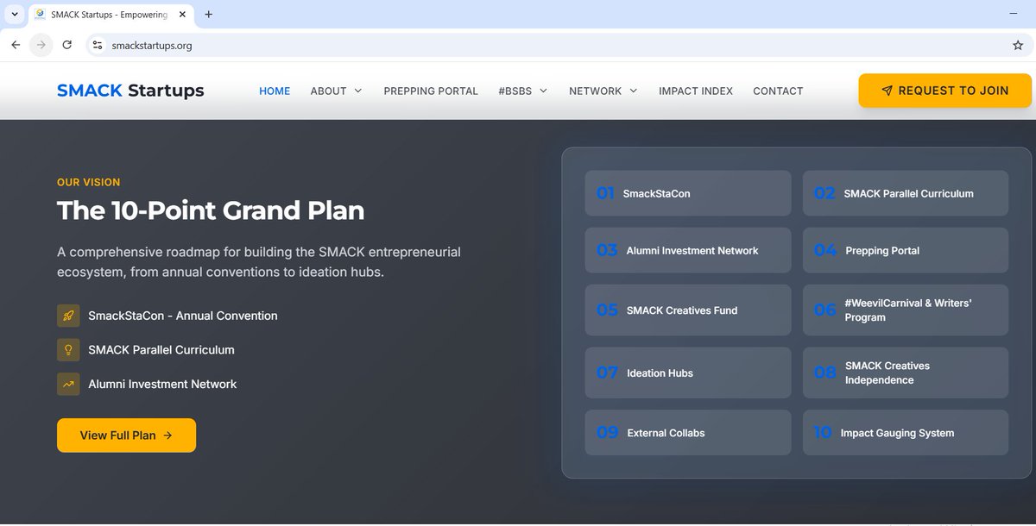1036x526 pixels.
Task: Bookmark this page with star icon
Action: (1018, 46)
